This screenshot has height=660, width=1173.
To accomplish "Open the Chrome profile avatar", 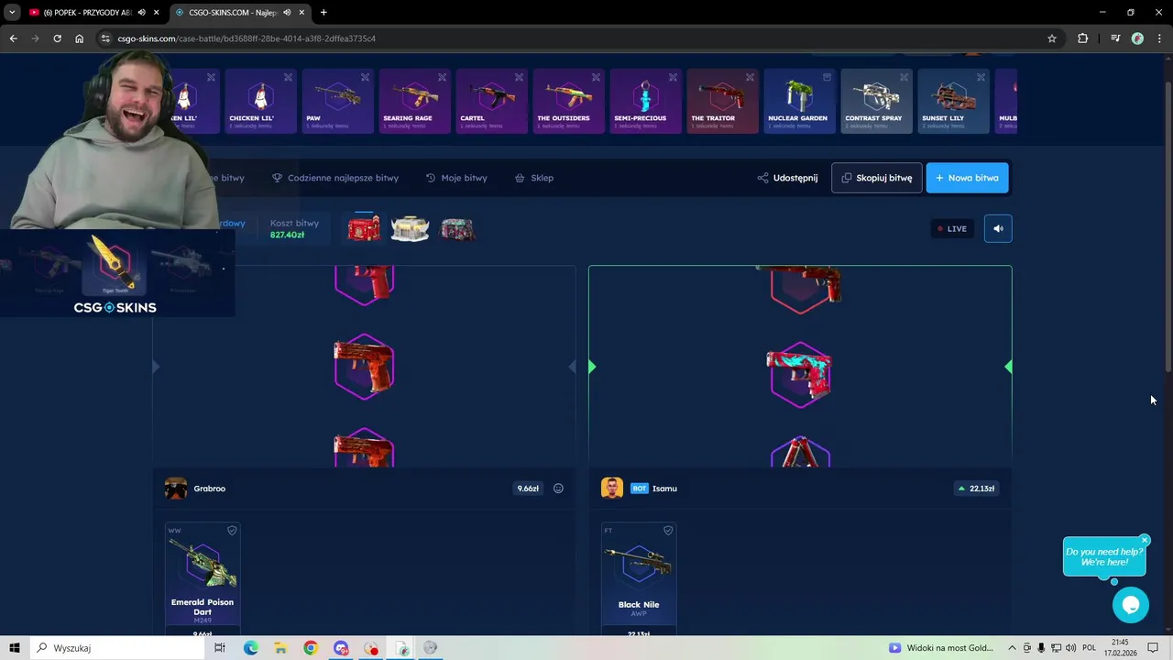I will coord(1137,38).
